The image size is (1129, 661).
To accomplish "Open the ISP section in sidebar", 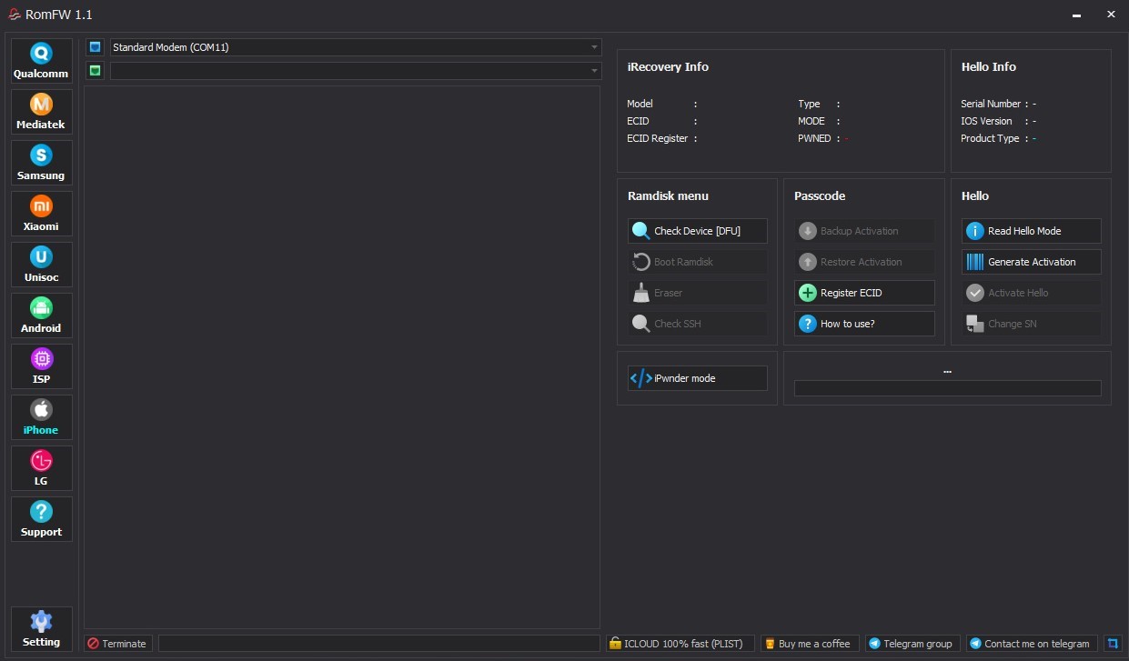I will [x=41, y=366].
